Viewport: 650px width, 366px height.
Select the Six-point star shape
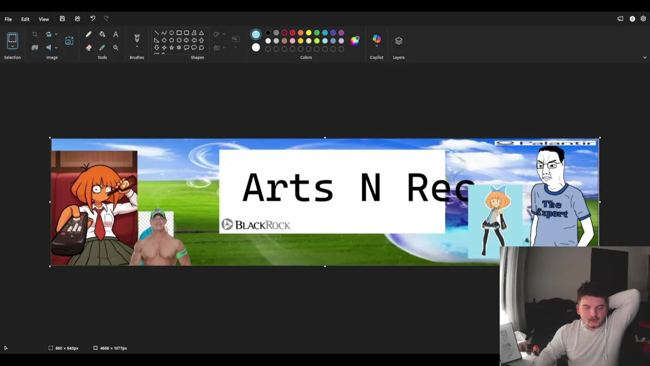[x=179, y=47]
